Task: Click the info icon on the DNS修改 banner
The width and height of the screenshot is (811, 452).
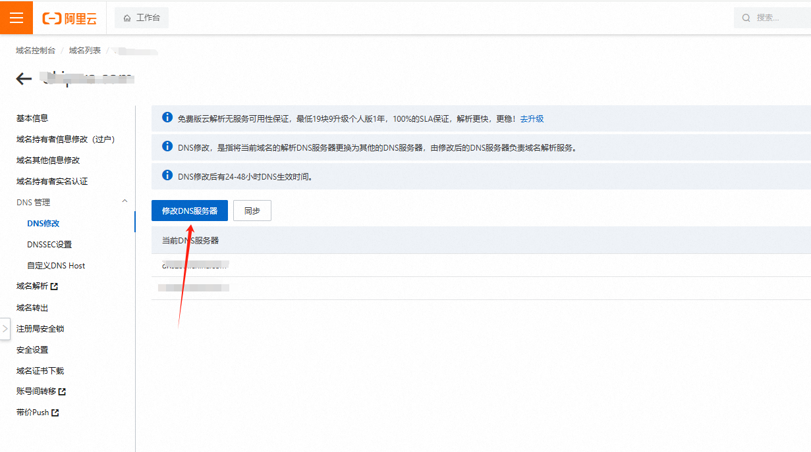Action: (x=166, y=146)
